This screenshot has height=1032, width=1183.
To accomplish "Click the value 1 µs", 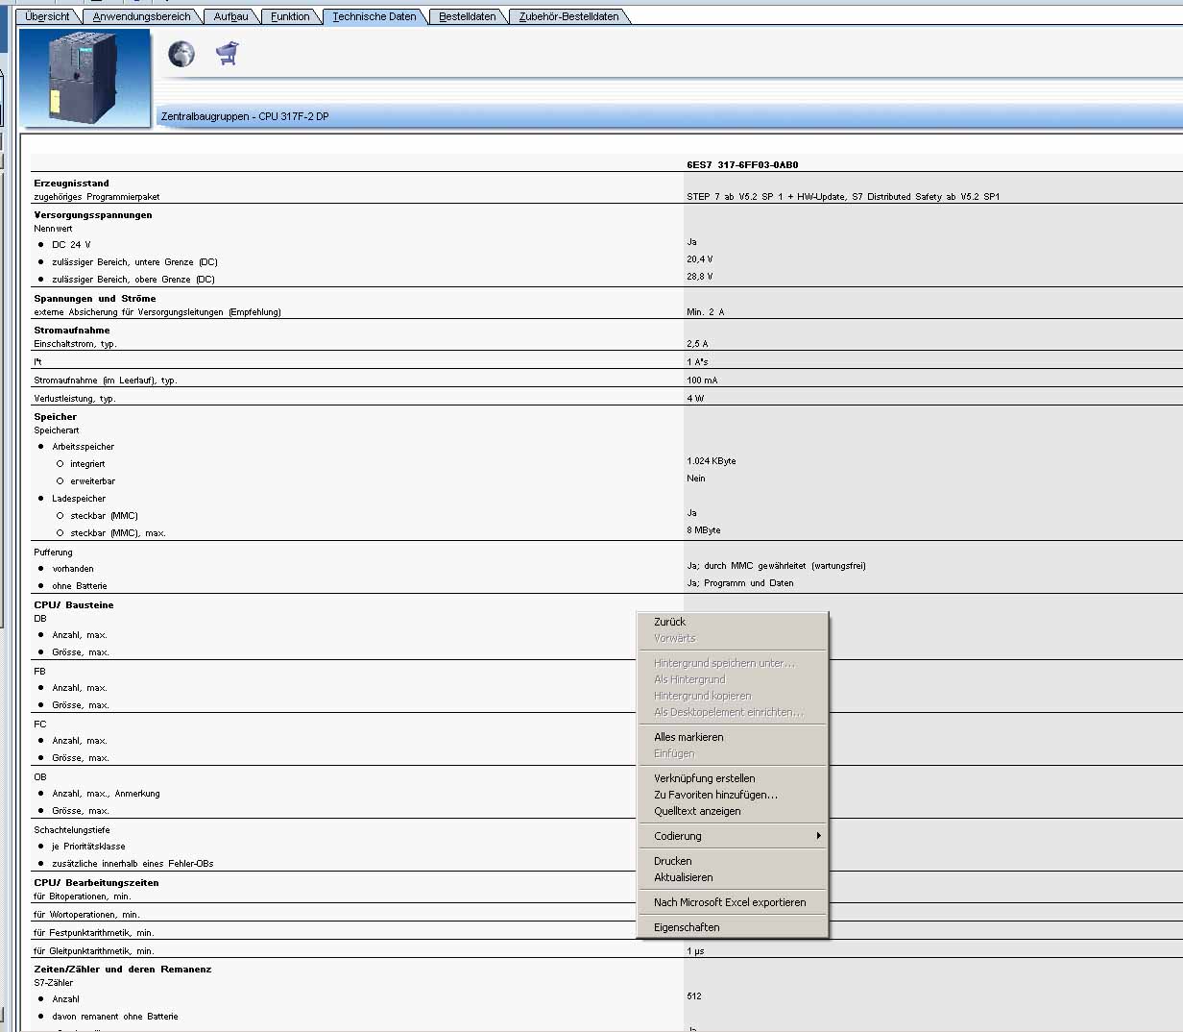I will [695, 951].
